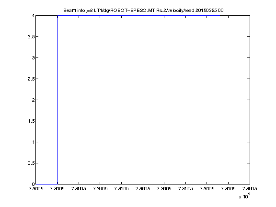276x207 pixels.
Task: Select the y-axis tick label 3.5
Action: click(x=31, y=36)
